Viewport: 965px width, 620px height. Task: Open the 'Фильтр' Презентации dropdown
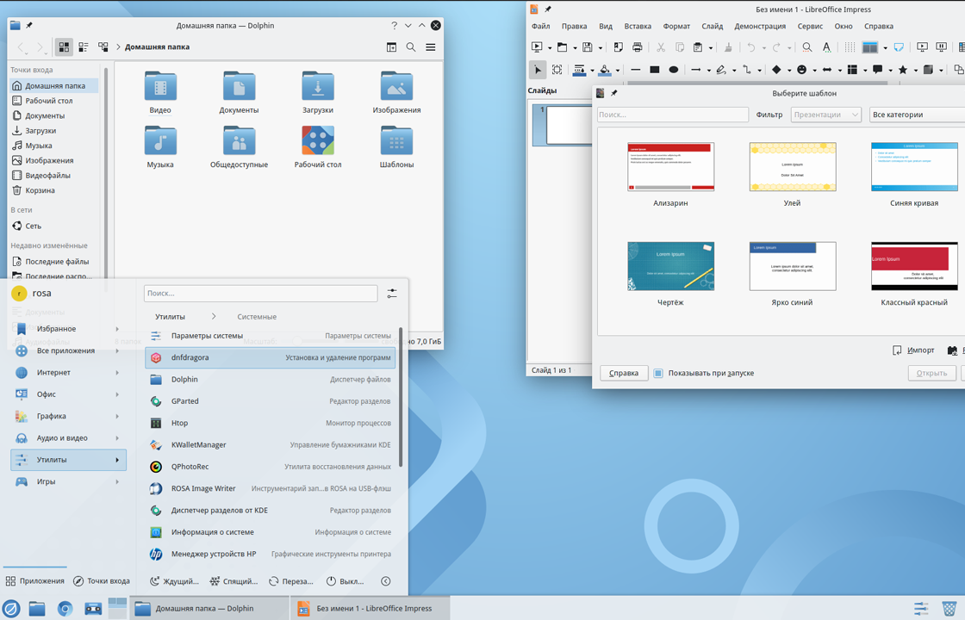tap(825, 115)
